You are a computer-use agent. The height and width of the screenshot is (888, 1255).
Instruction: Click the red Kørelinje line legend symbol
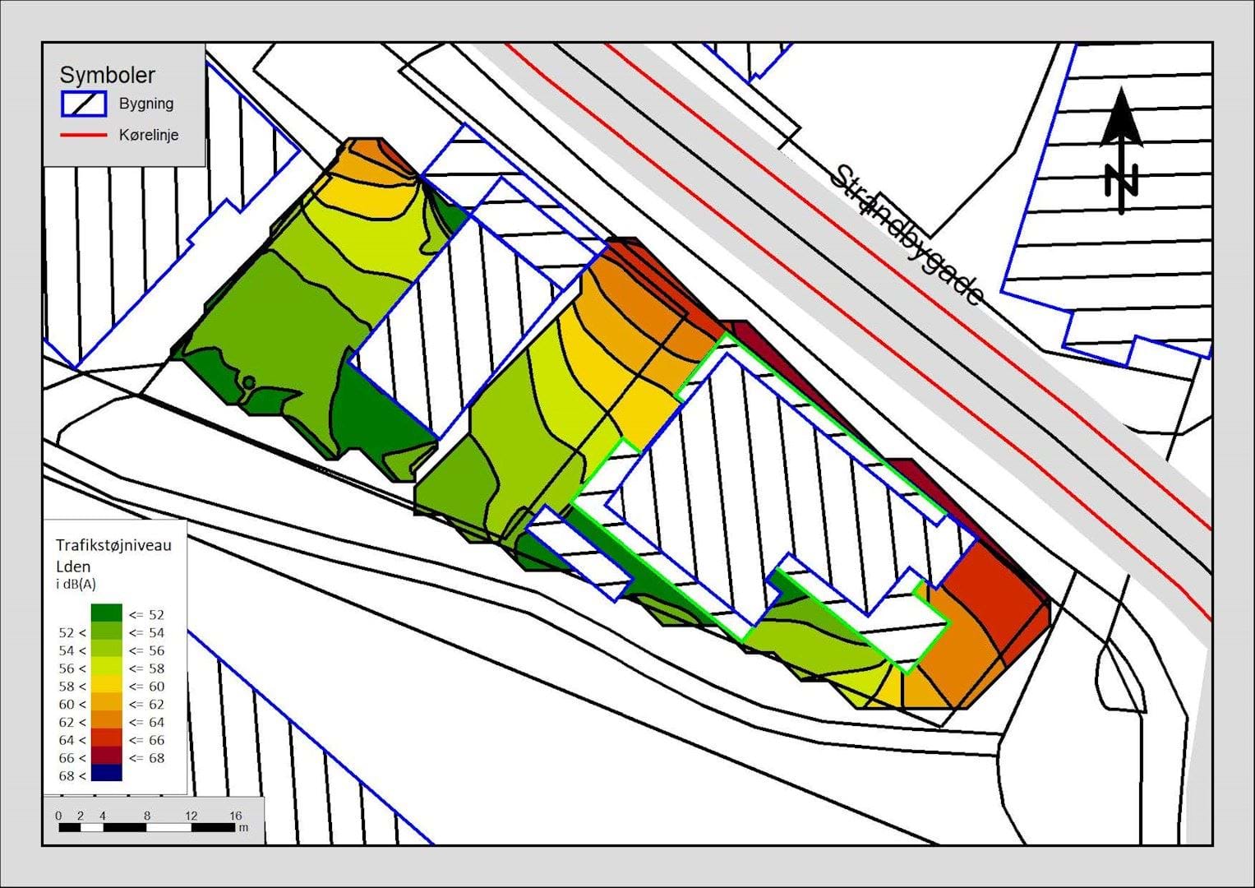(83, 135)
